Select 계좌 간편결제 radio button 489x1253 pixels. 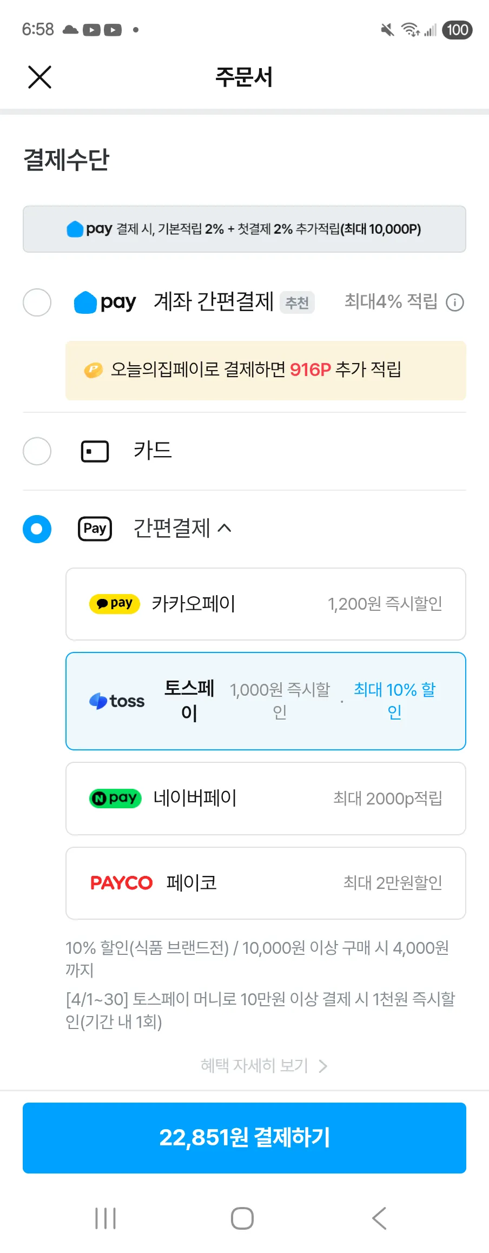[x=37, y=302]
